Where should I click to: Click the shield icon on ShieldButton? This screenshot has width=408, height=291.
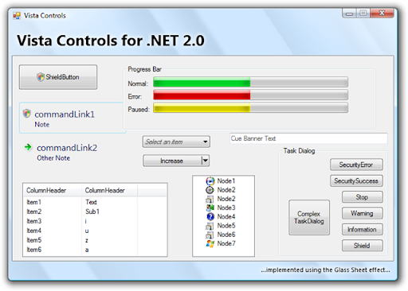pyautogui.click(x=41, y=77)
